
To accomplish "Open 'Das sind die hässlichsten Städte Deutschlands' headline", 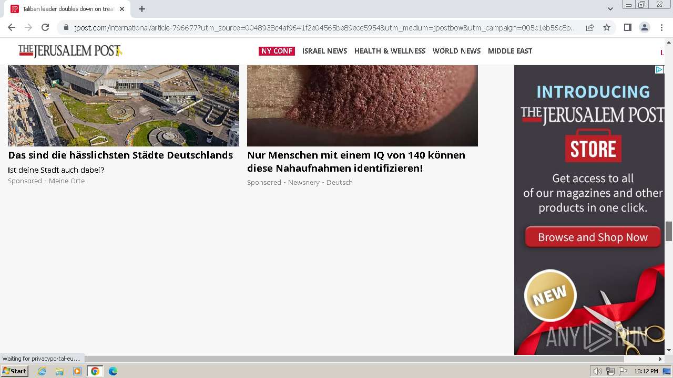I will 120,155.
